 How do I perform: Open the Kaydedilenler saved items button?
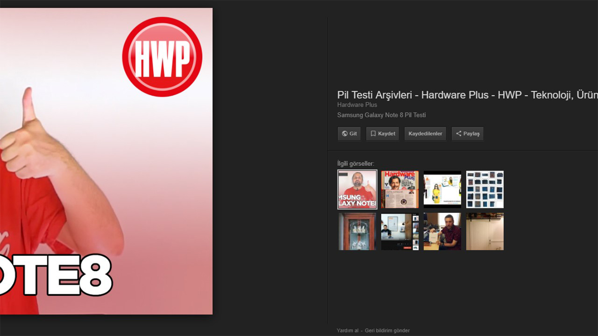point(425,134)
